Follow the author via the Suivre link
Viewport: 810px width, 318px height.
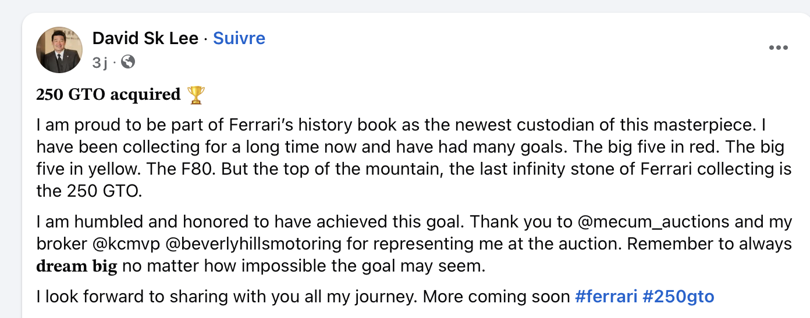(x=239, y=38)
